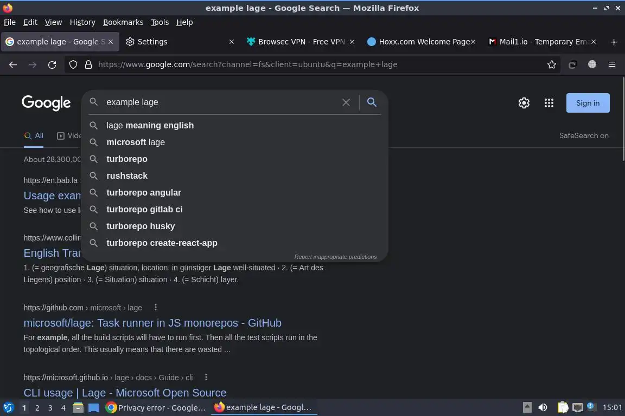625x416 pixels.
Task: Select suggestion turborepo husky
Action: pyautogui.click(x=234, y=226)
